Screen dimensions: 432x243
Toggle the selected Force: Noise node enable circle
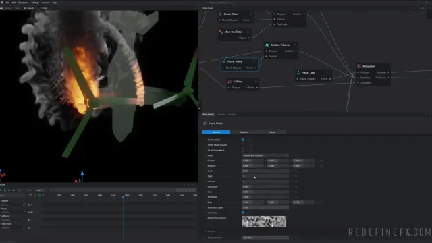point(254,61)
